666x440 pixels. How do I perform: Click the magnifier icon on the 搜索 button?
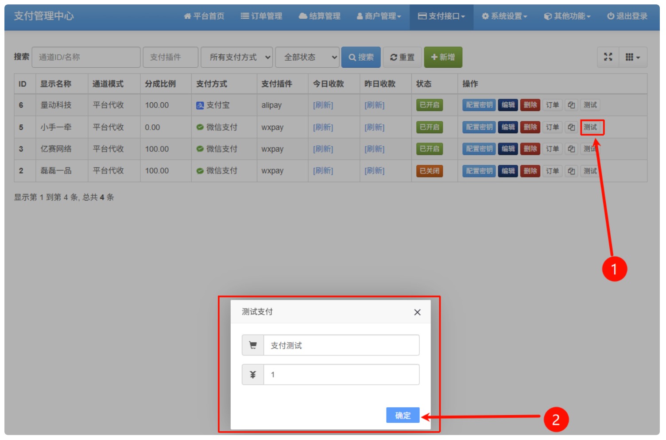click(x=352, y=57)
